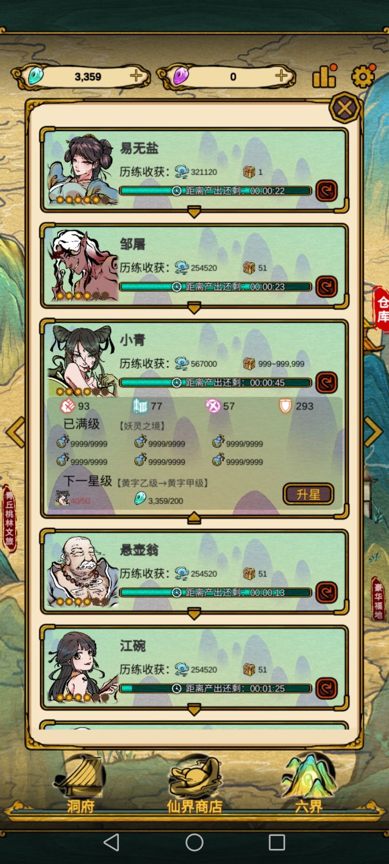Add jade currency with plus icon
The width and height of the screenshot is (389, 864).
point(136,76)
